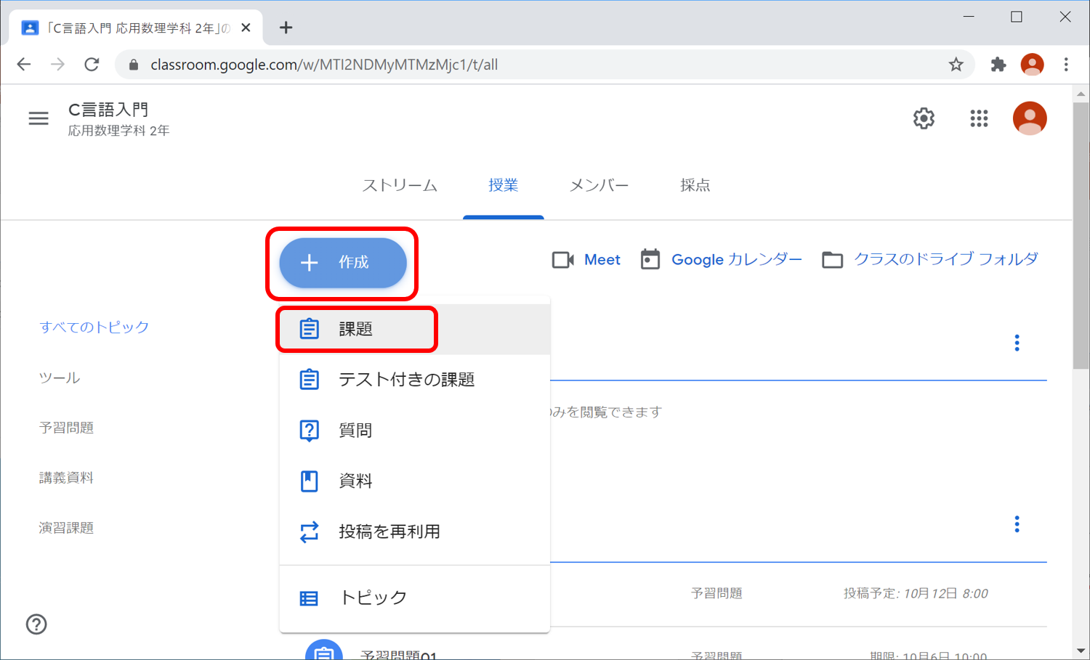
Task: Select 課題 from the create menu
Action: [x=415, y=329]
